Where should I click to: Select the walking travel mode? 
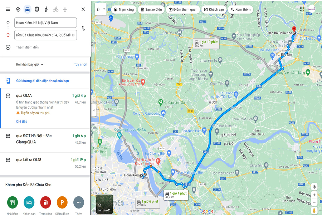pos(46,9)
